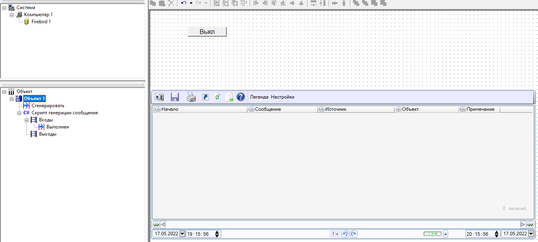Screen dimensions: 538x242
Task: Click the copy icon in top toolbar
Action: (x=153, y=3)
